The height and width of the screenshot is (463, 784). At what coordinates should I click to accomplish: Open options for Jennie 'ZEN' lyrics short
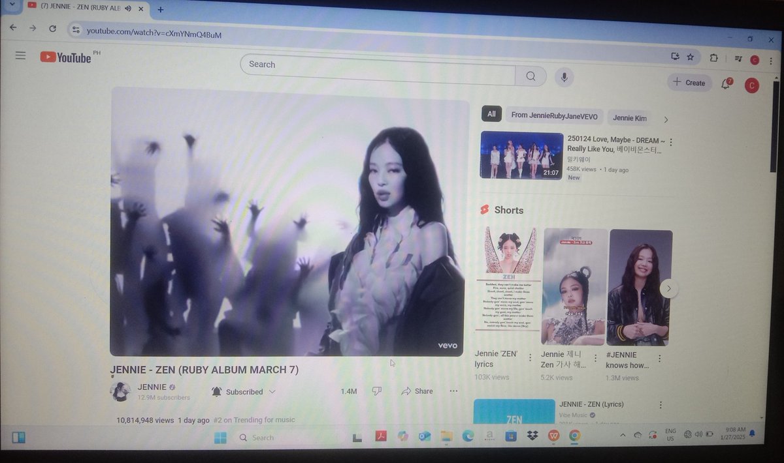click(x=530, y=358)
